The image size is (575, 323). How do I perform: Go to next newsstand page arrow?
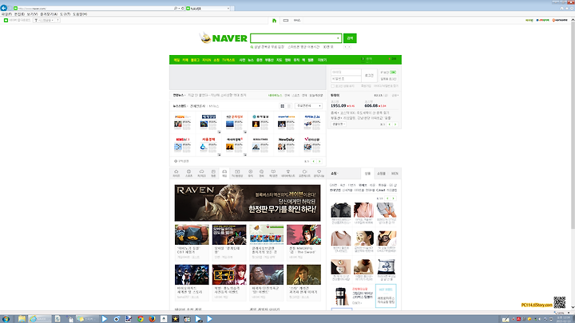[319, 161]
